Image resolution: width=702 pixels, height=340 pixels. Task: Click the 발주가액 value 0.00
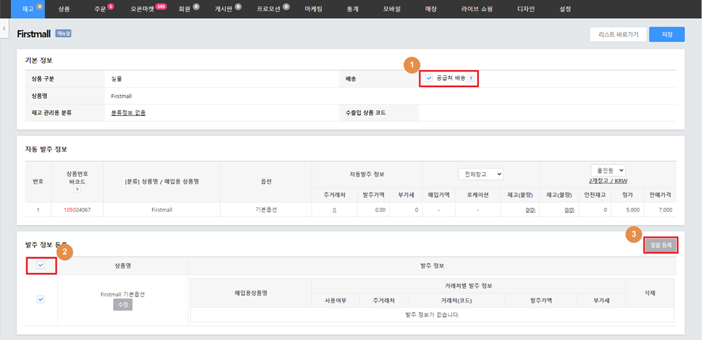(x=380, y=209)
